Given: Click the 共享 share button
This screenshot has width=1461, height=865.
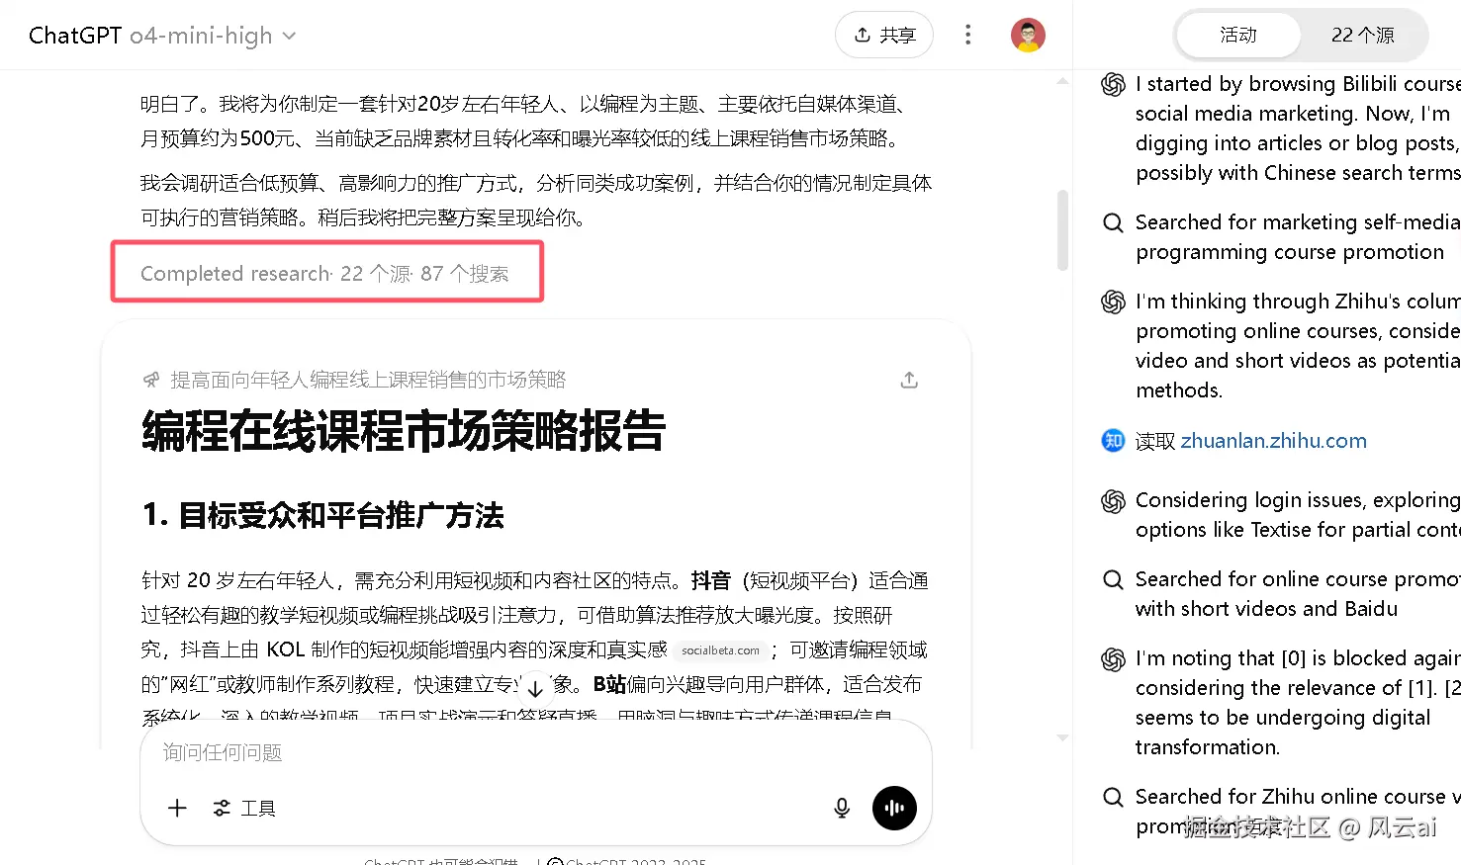Looking at the screenshot, I should [x=884, y=36].
